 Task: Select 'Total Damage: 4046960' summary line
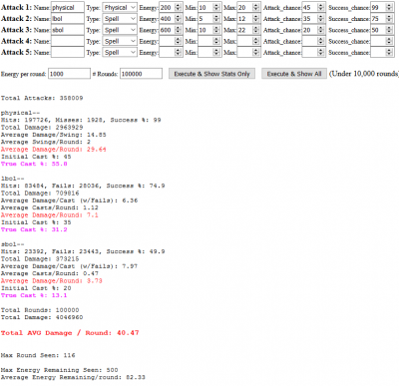[x=42, y=317]
